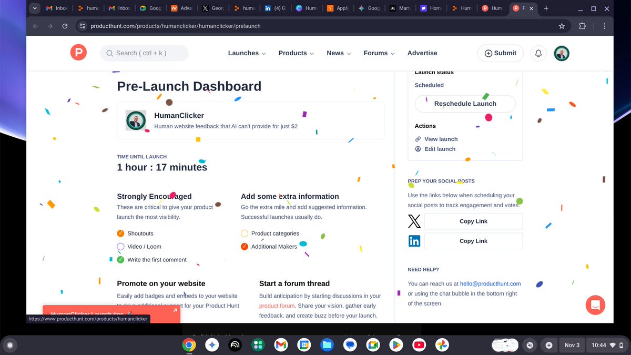Check the Video / Loom item
This screenshot has width=631, height=355.
click(x=120, y=247)
